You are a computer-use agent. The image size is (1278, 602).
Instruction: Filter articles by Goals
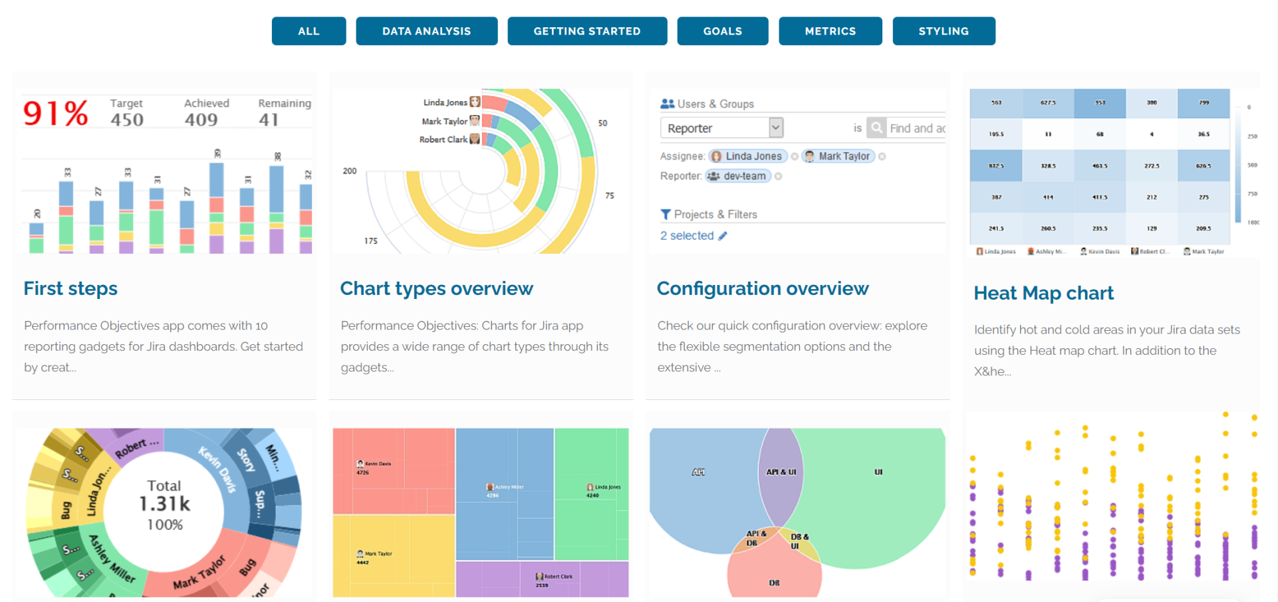tap(722, 31)
